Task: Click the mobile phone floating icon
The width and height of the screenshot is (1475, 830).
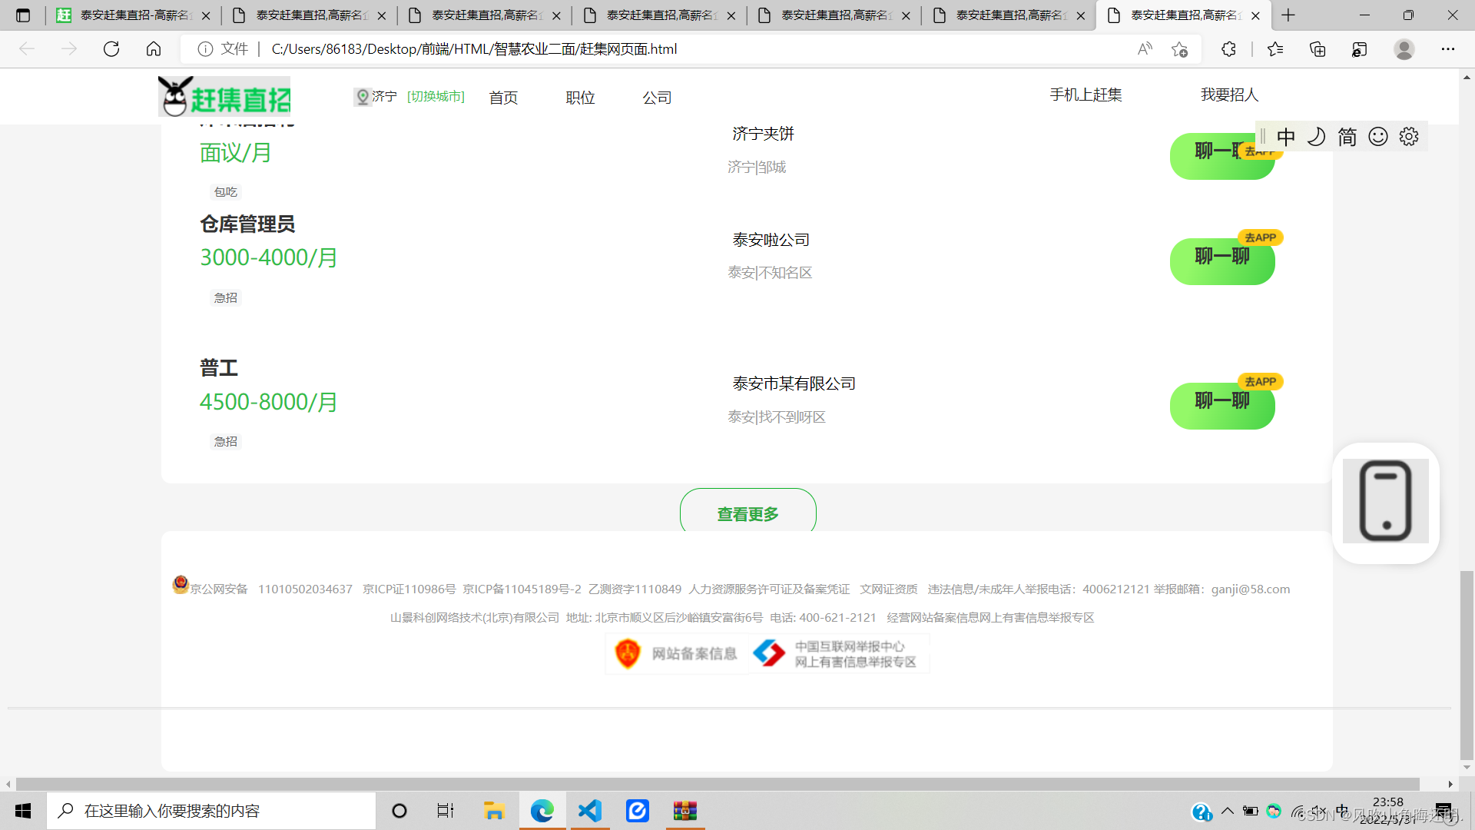Action: point(1385,502)
